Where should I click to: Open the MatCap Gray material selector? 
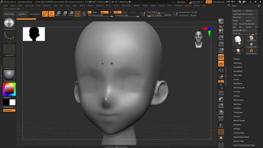pos(9,76)
